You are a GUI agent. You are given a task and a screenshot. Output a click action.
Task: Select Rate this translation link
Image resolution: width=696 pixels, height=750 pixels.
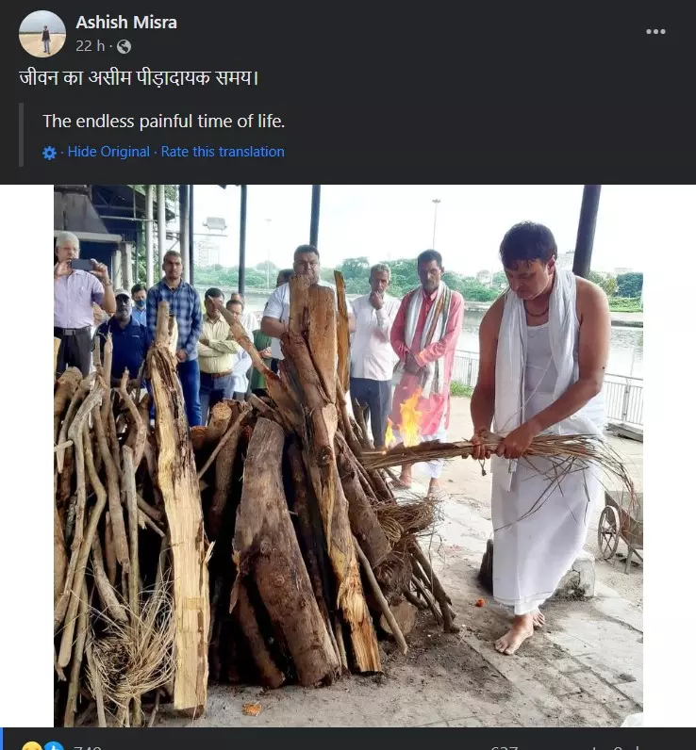pos(223,152)
